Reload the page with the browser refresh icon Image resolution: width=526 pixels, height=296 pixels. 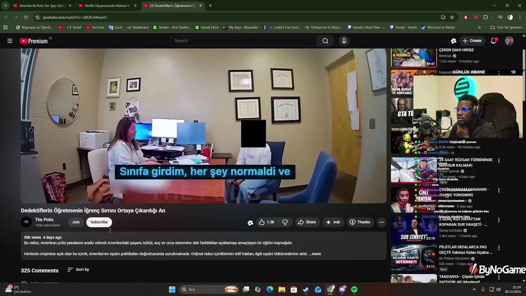pos(25,17)
